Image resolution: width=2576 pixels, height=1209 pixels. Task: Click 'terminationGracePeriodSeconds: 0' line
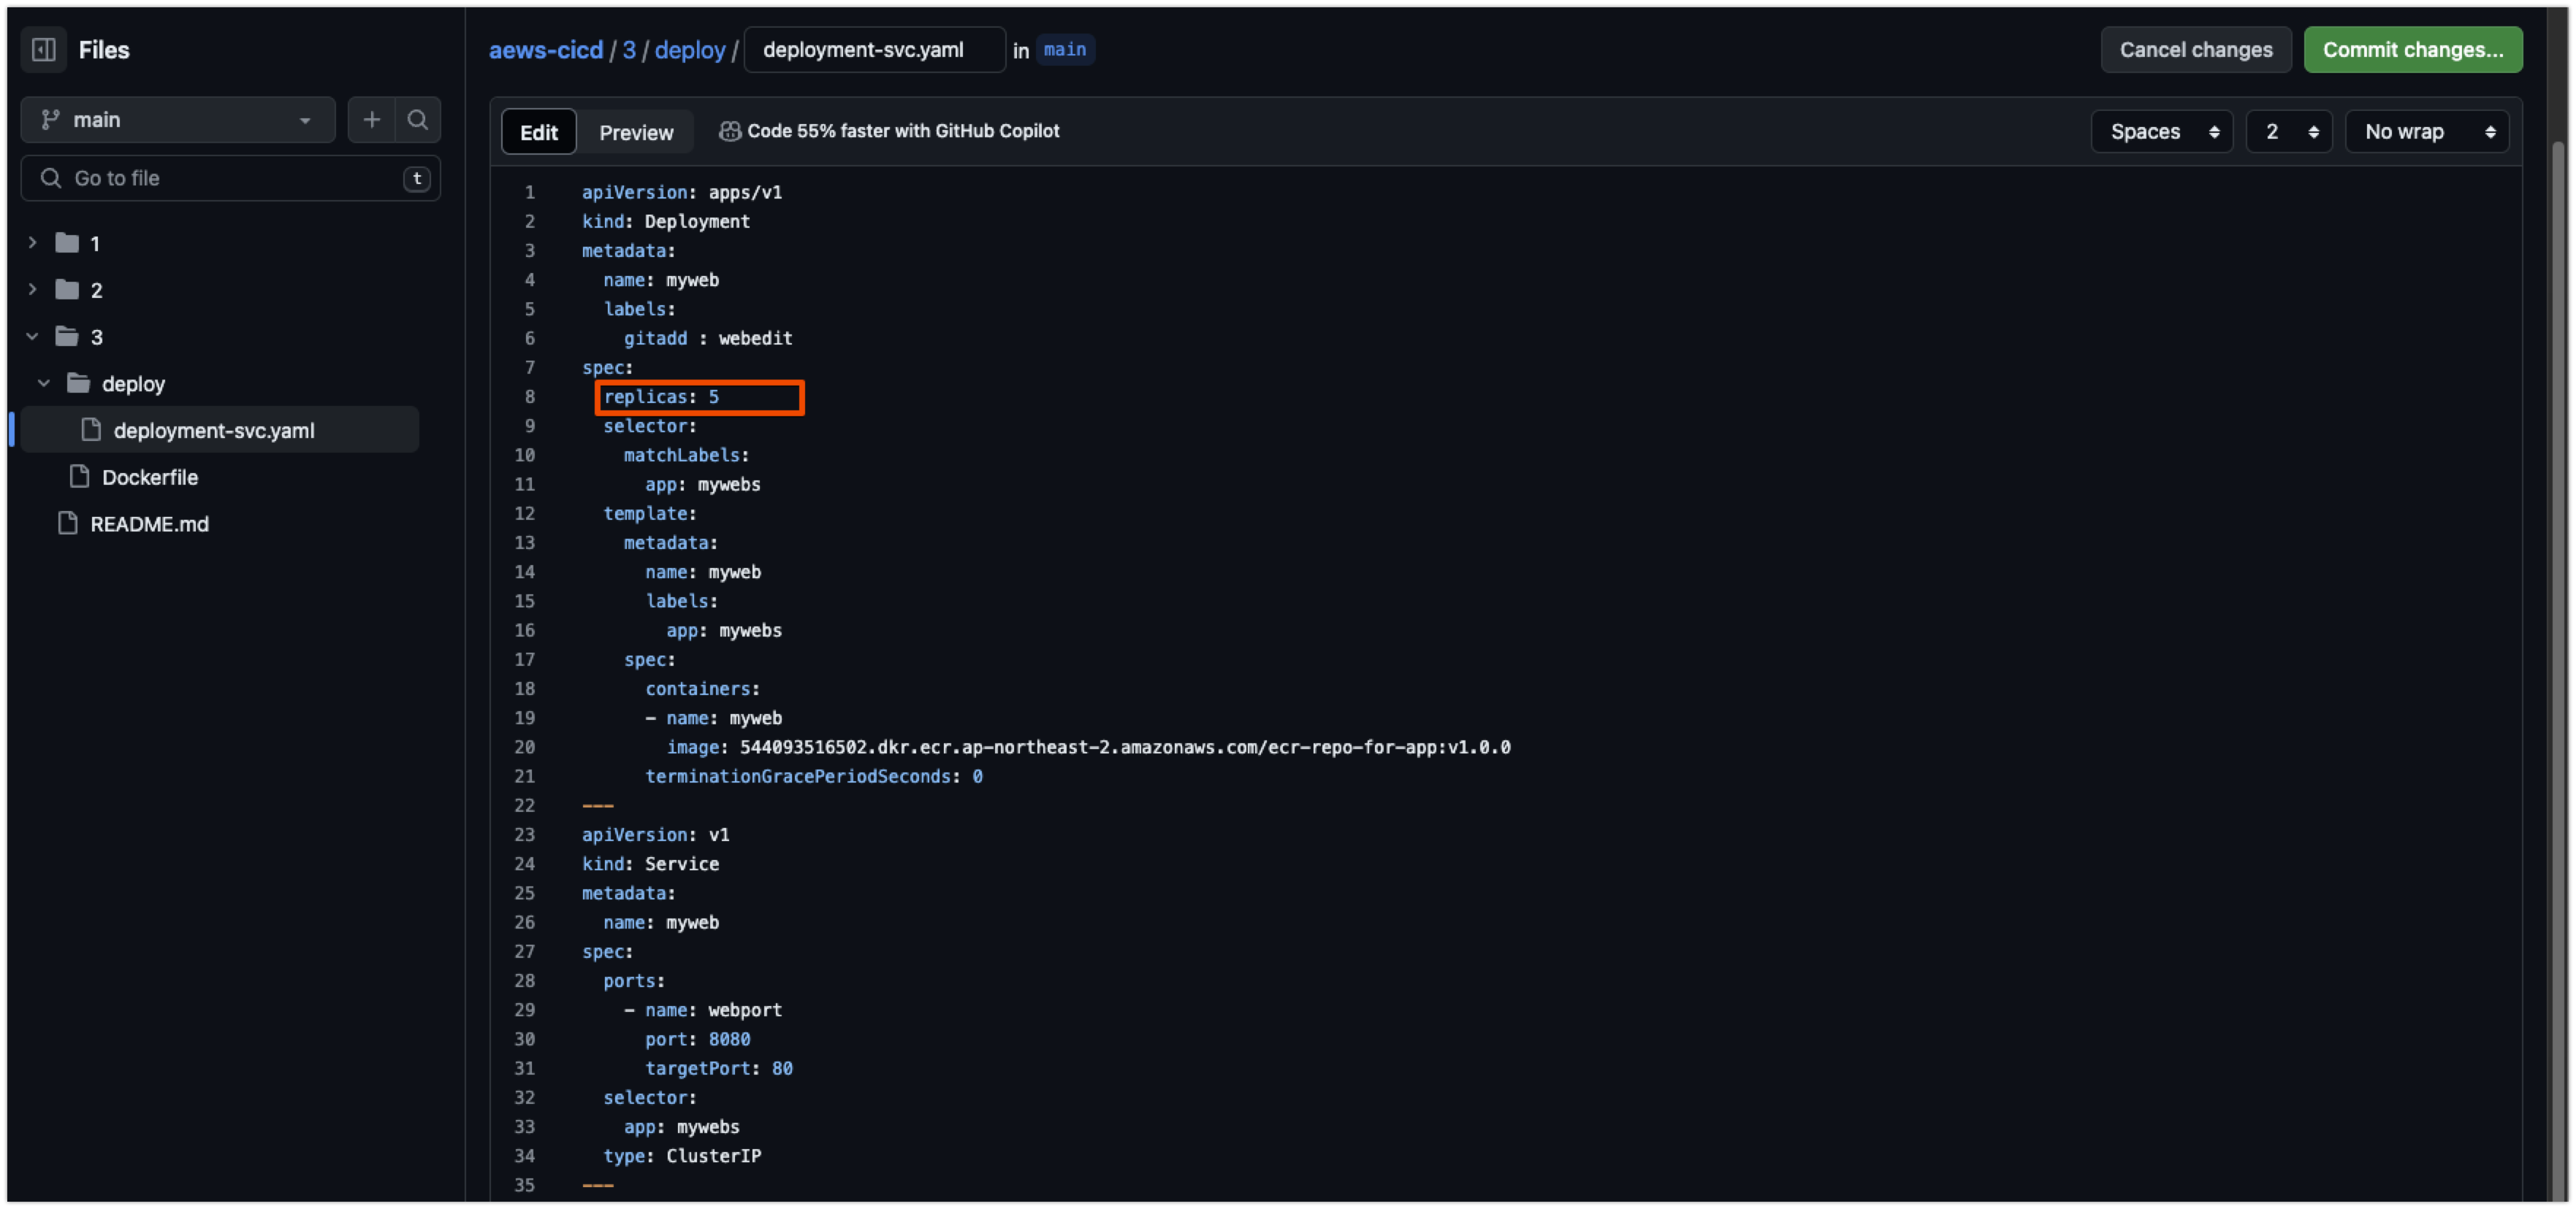[x=814, y=775]
